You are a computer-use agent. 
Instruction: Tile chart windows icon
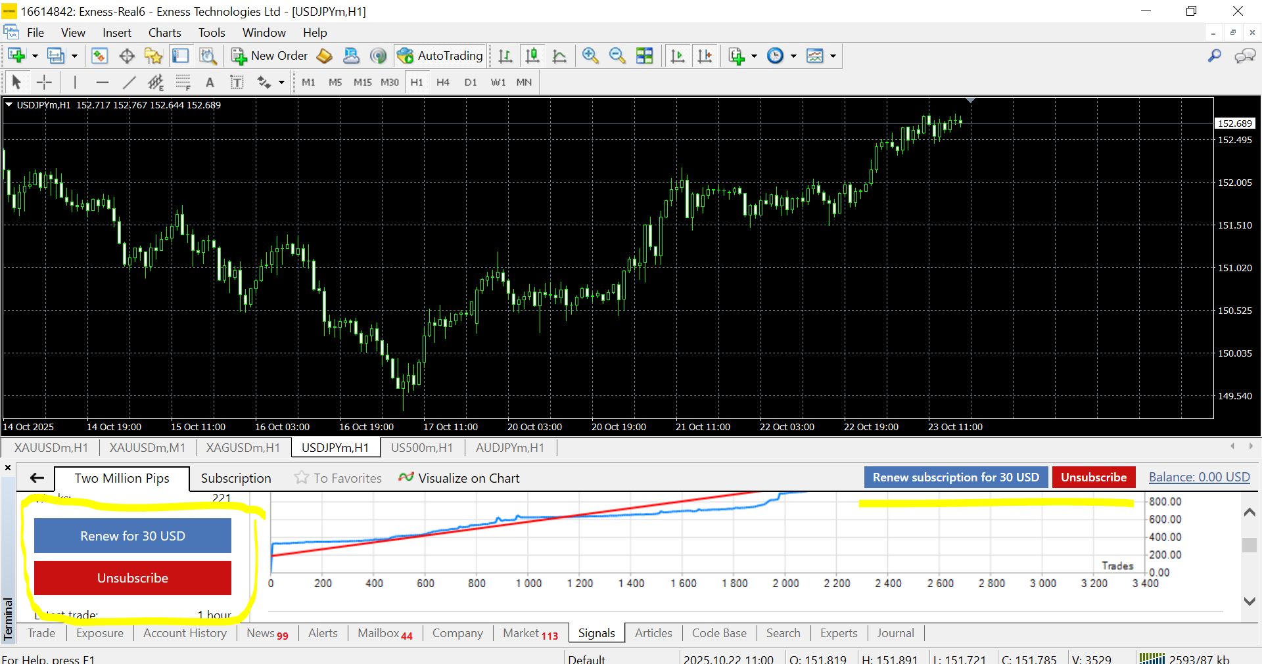pyautogui.click(x=644, y=56)
